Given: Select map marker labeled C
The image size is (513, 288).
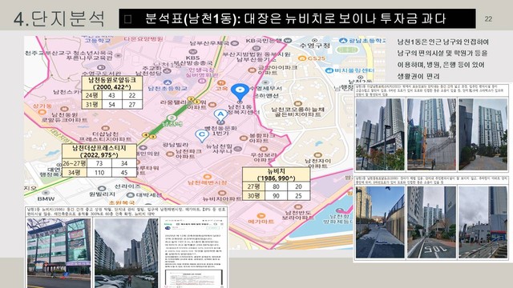Looking at the screenshot, I should 202,135.
